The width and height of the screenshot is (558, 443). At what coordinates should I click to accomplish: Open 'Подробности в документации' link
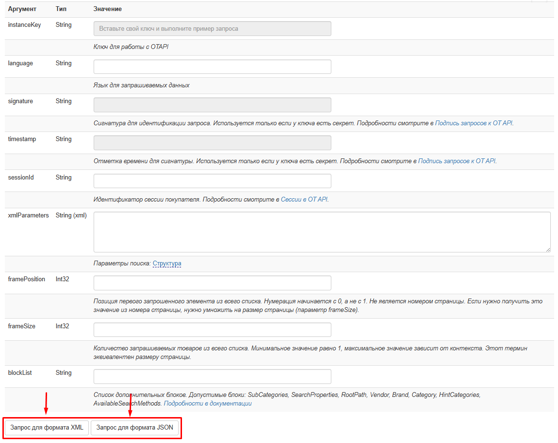pyautogui.click(x=207, y=404)
